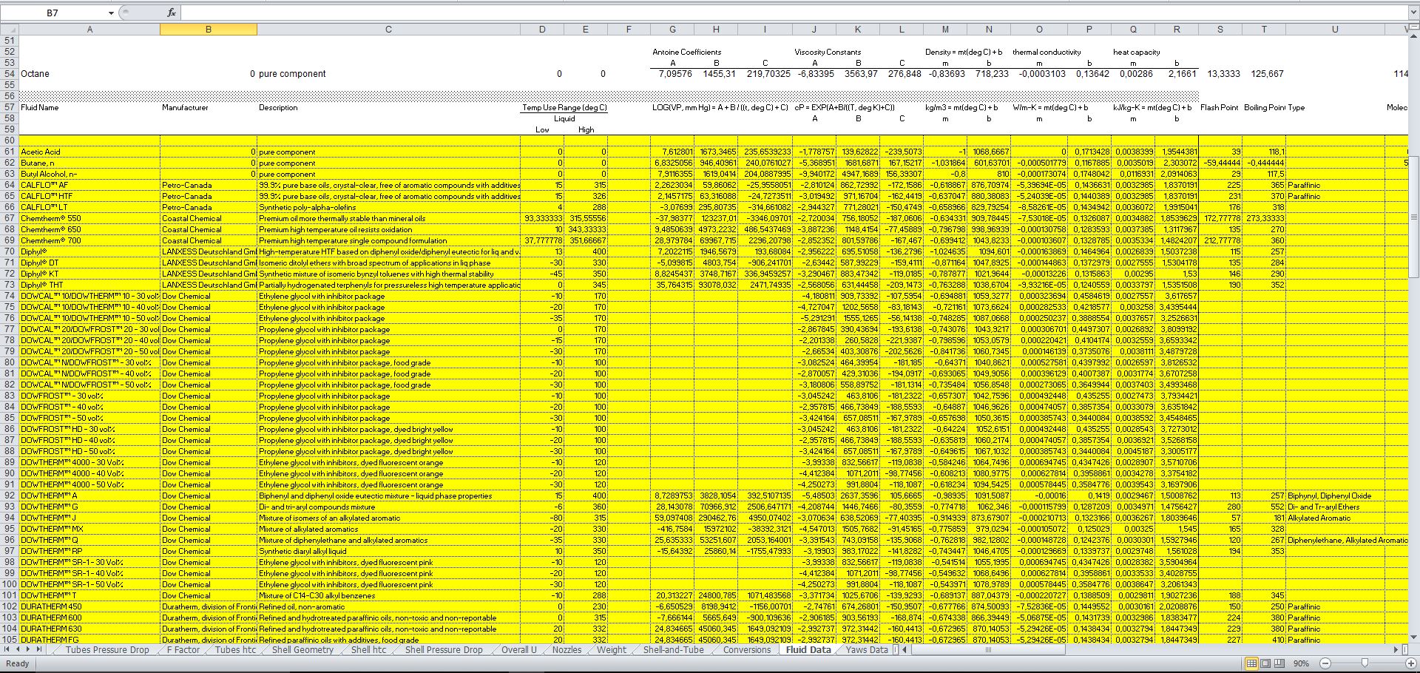
Task: Switch to the Shell Geometry sheet tab
Action: [302, 649]
